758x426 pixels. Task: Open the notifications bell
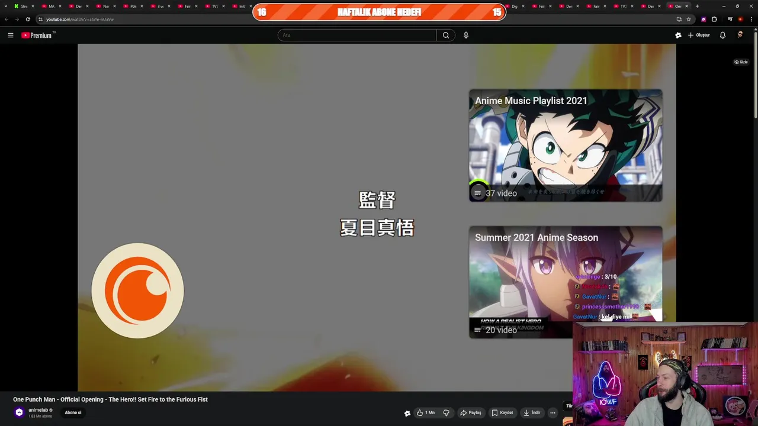(722, 35)
